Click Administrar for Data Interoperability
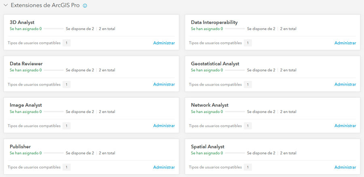This screenshot has width=364, height=177. [x=345, y=43]
